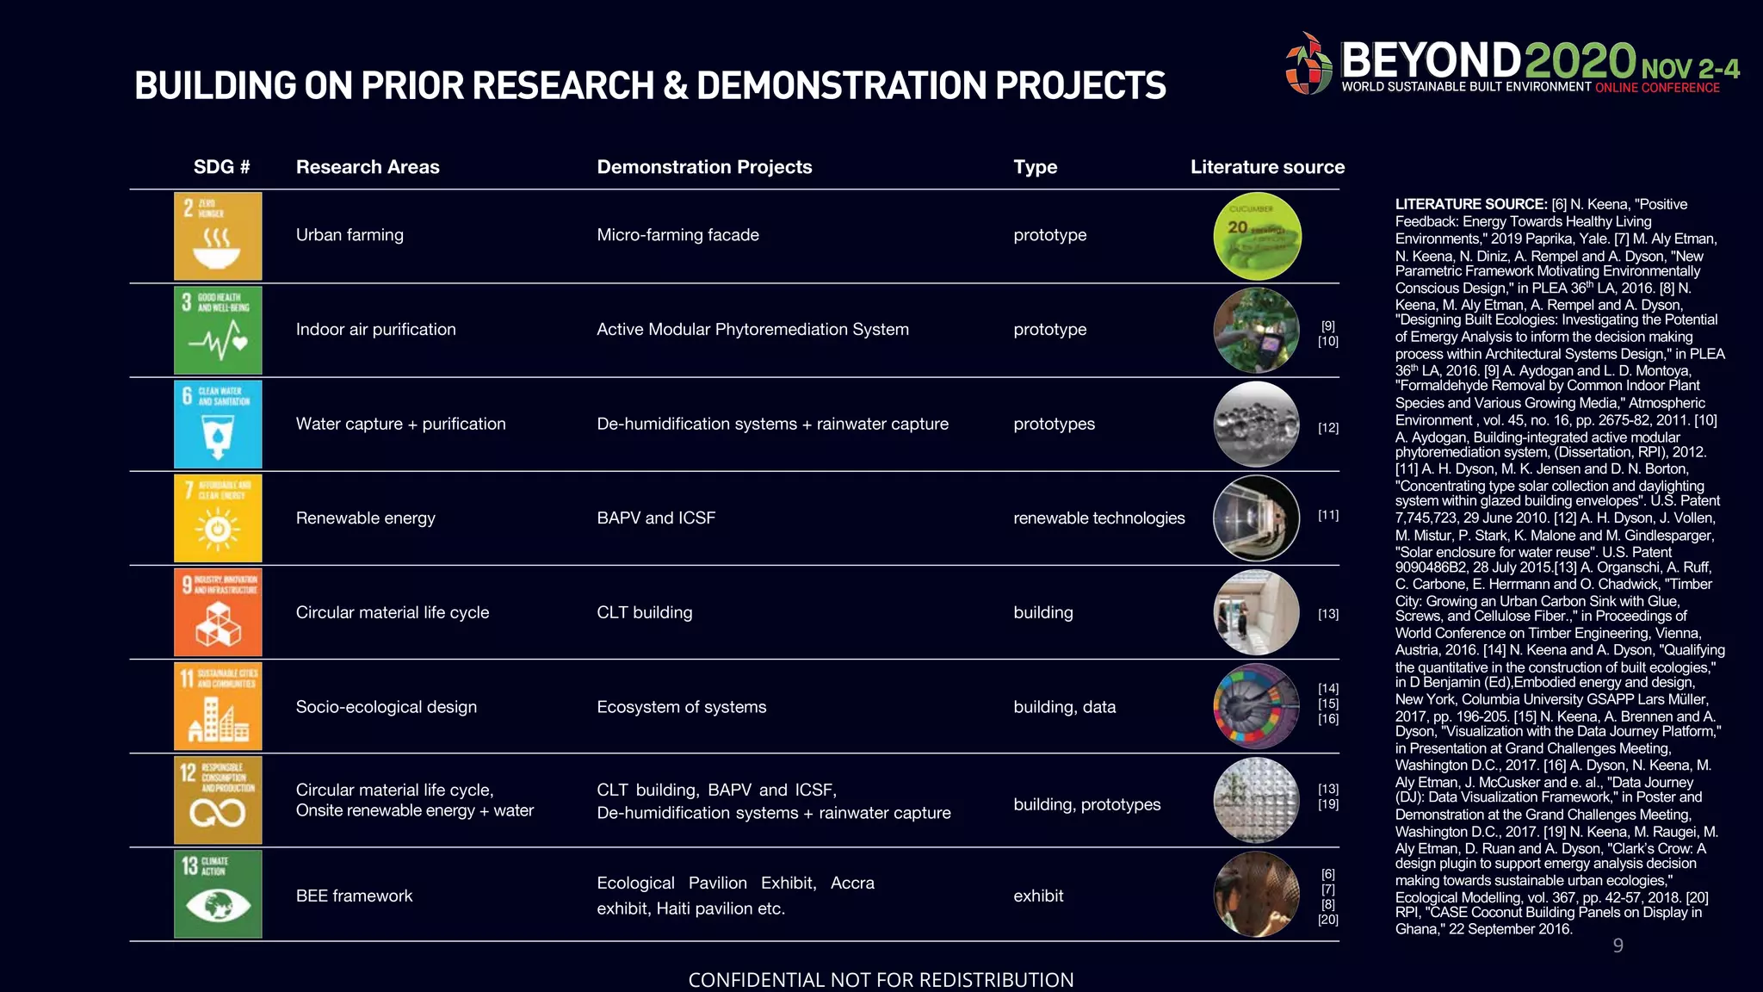
Task: Click reference [11] in Renewable energy row
Action: coord(1328,515)
